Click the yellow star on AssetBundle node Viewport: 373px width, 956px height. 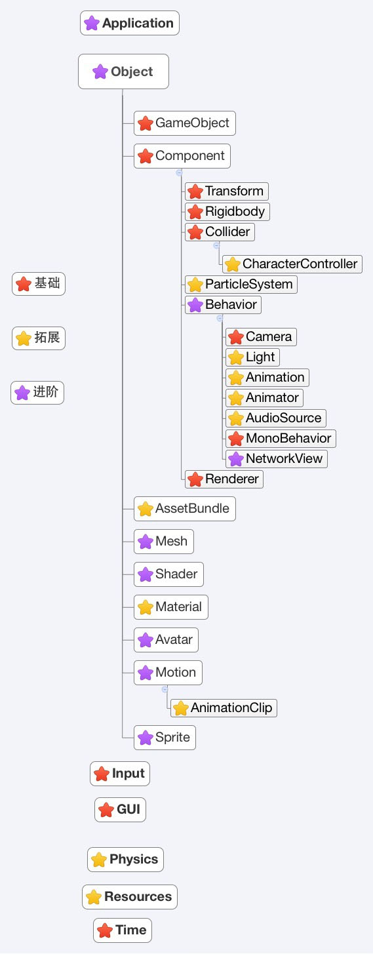tap(146, 509)
